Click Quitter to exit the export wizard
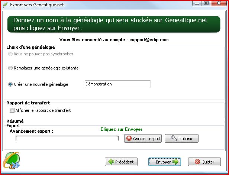 click(x=204, y=162)
